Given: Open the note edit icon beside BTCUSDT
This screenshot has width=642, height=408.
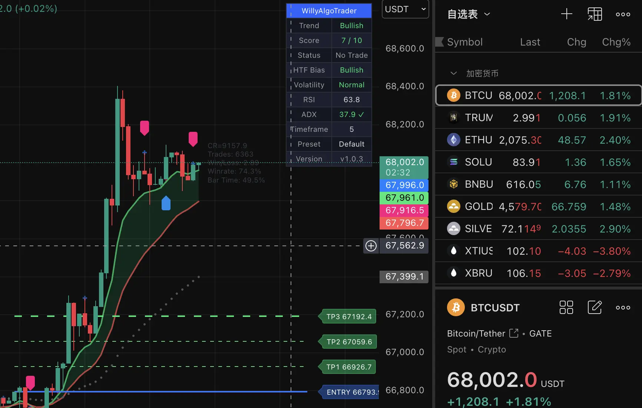Looking at the screenshot, I should click(595, 307).
